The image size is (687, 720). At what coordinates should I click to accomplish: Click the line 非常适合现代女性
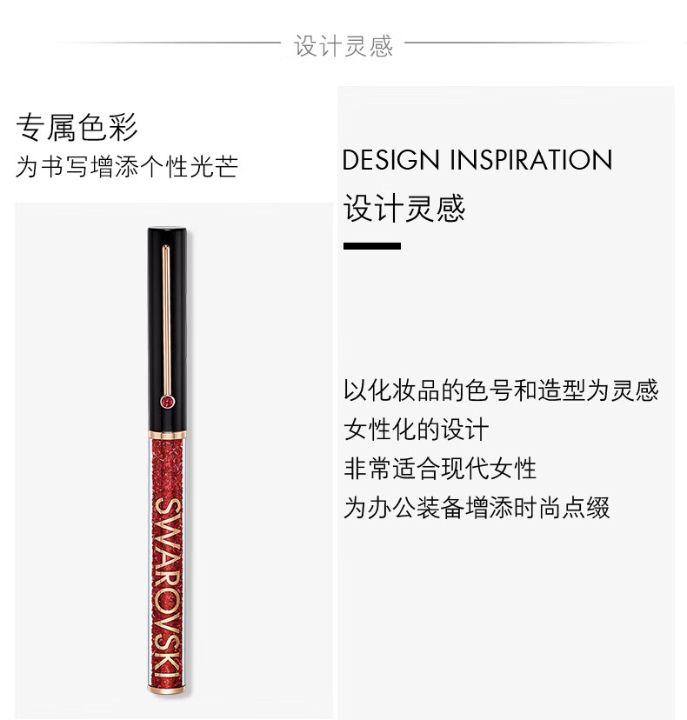[x=440, y=469]
